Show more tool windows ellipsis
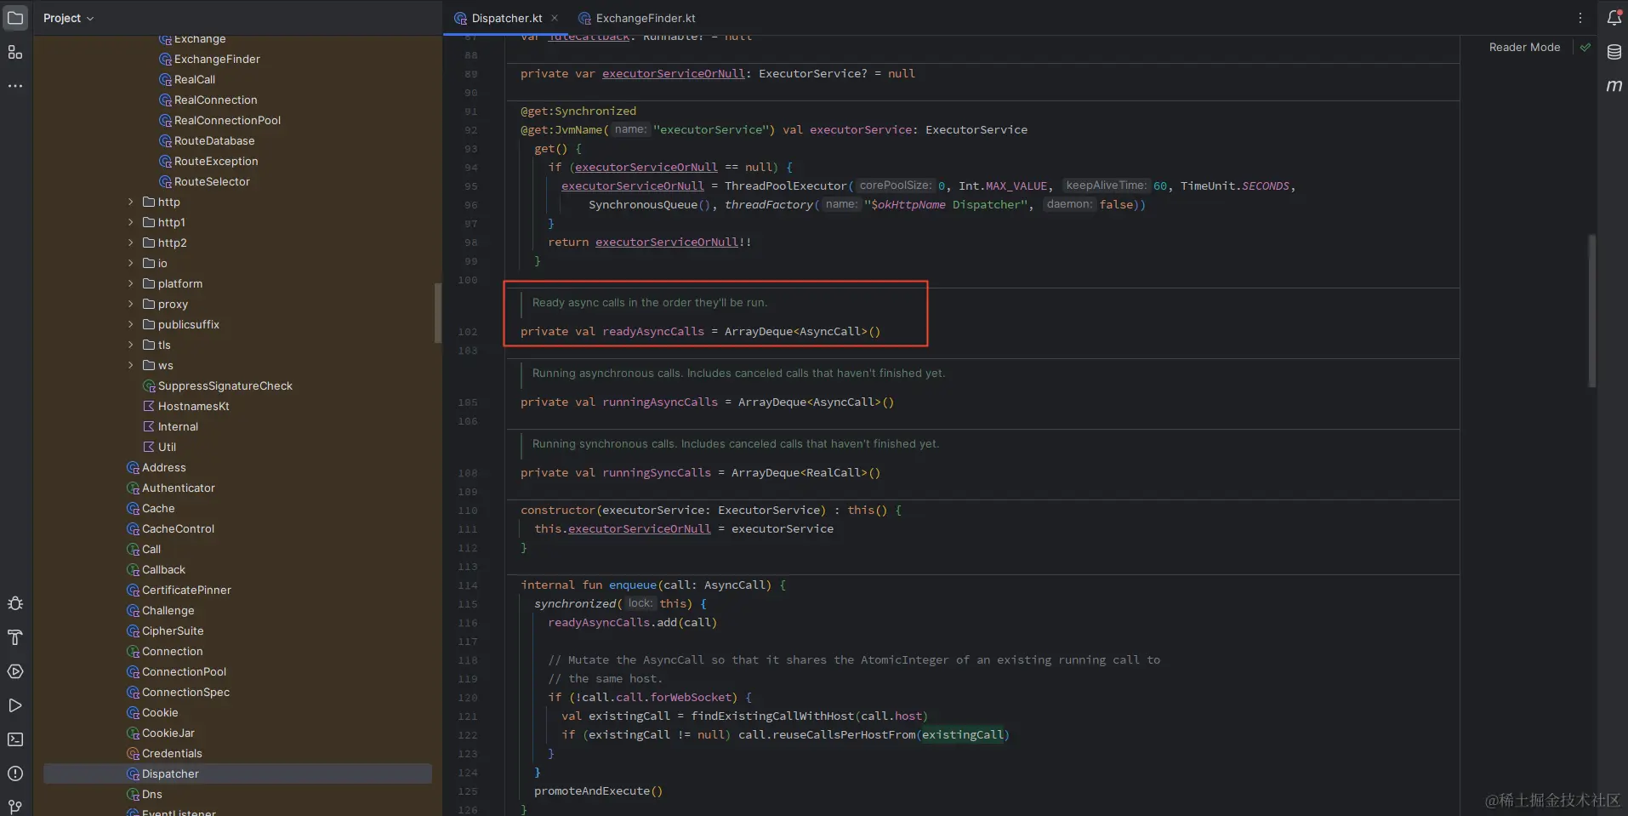The height and width of the screenshot is (816, 1628). (15, 86)
